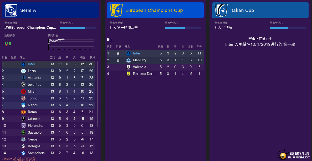Click Torino team name in standings
Viewport: 312px width, 161px height.
pyautogui.click(x=33, y=98)
